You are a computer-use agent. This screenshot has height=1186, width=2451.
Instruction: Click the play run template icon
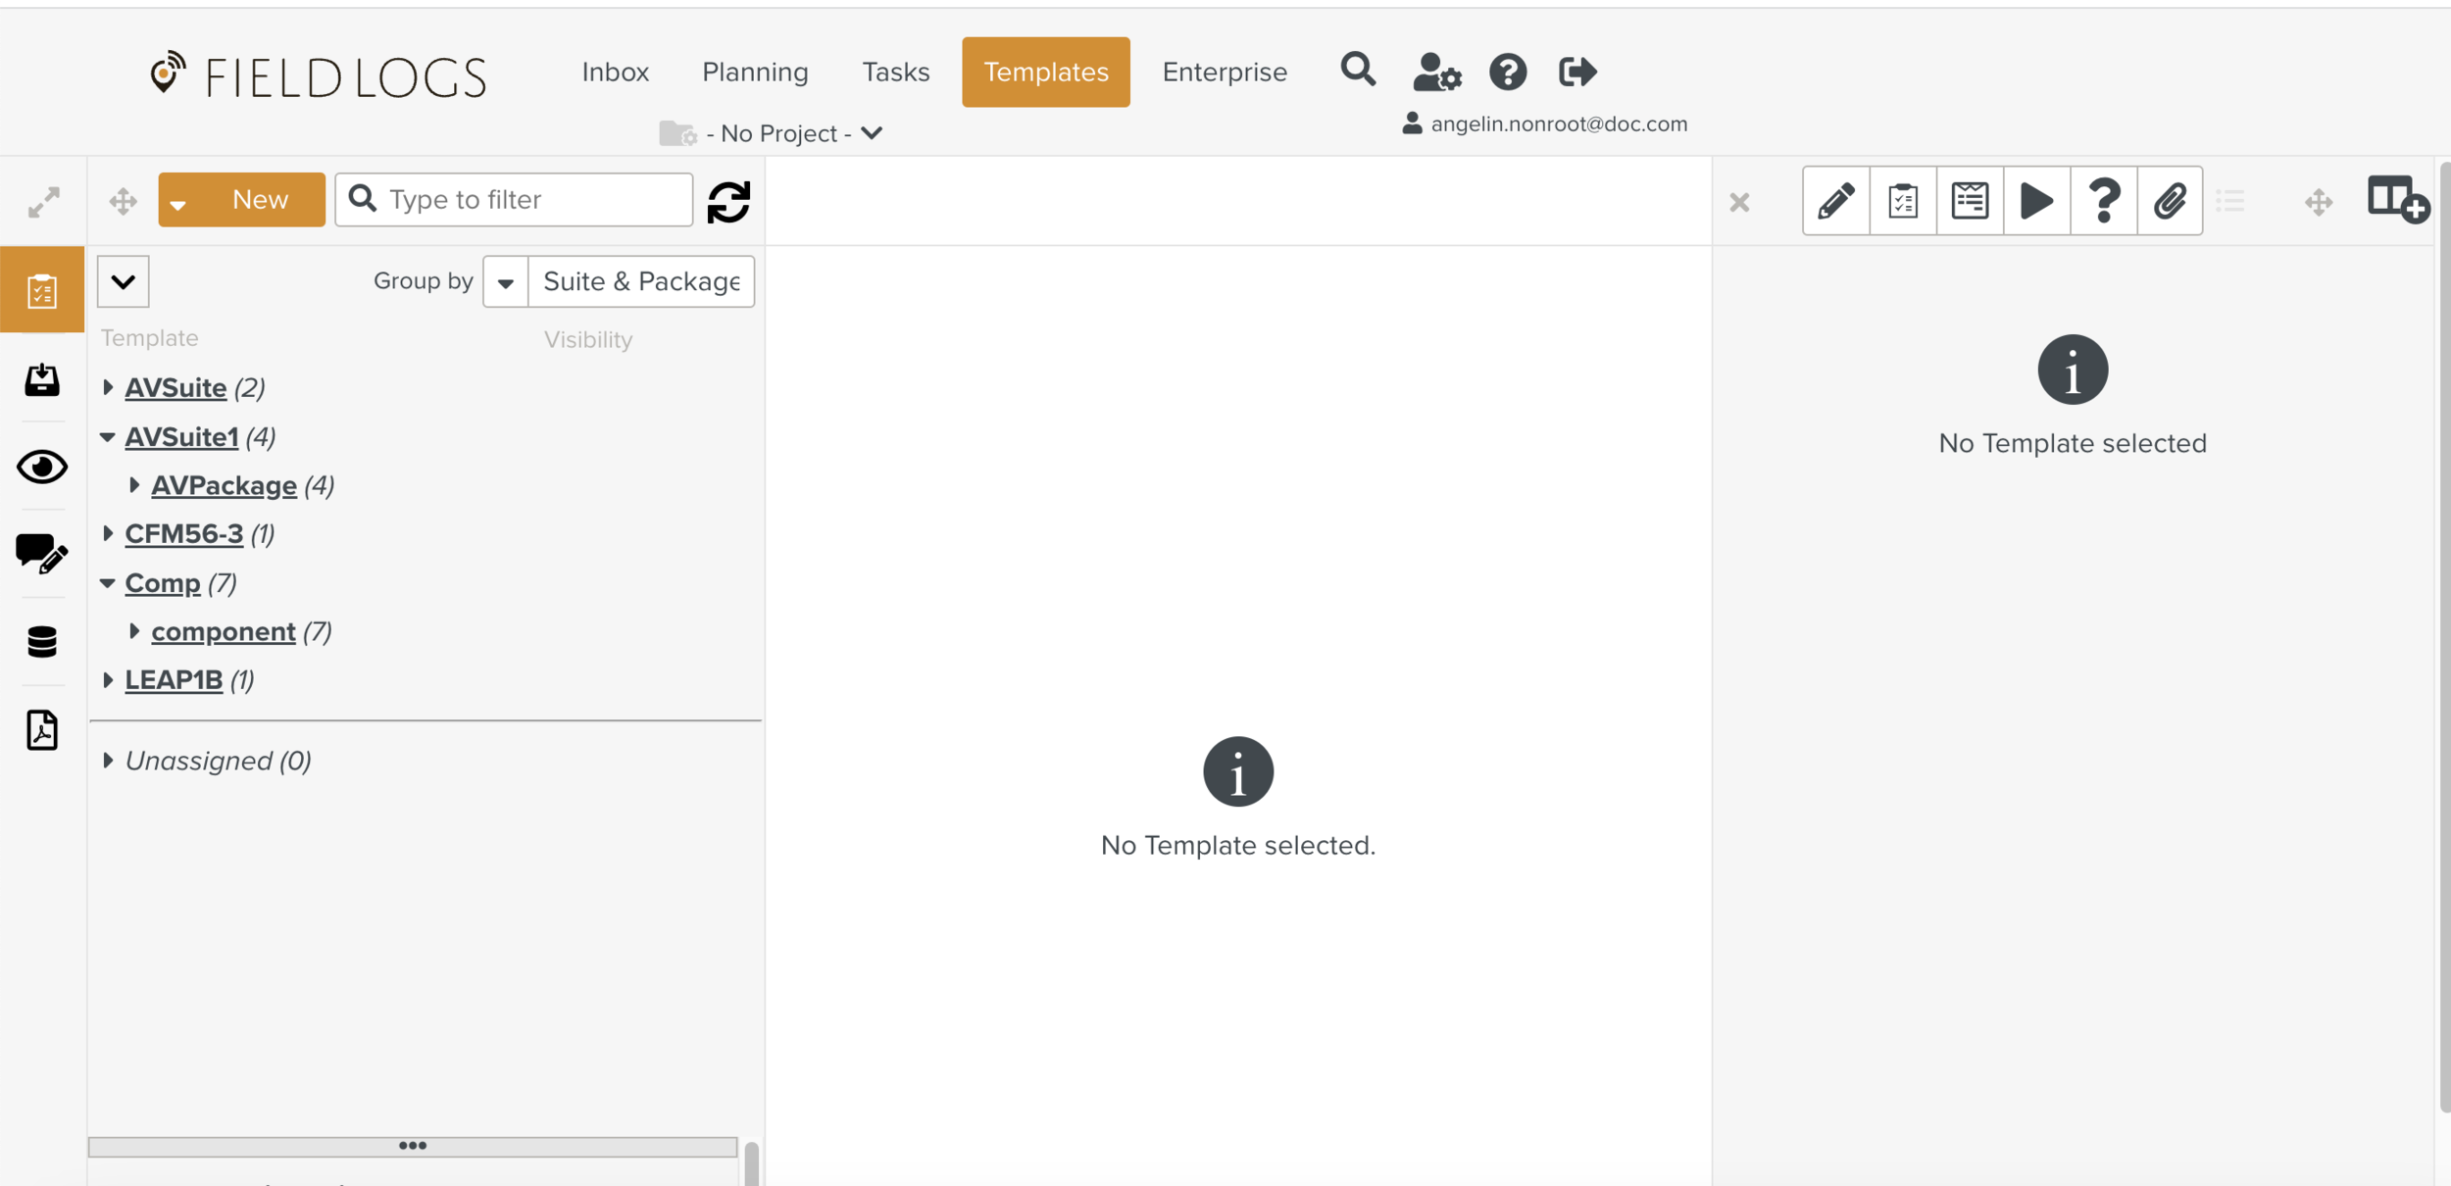pos(2036,201)
